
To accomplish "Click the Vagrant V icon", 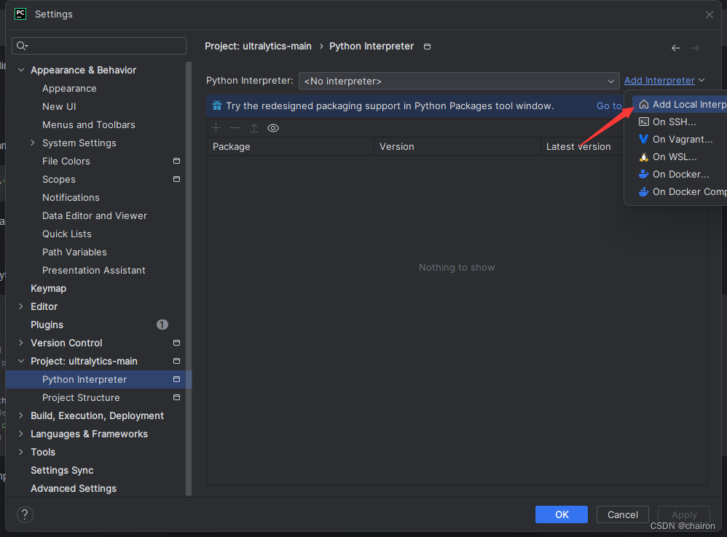I will [x=643, y=139].
